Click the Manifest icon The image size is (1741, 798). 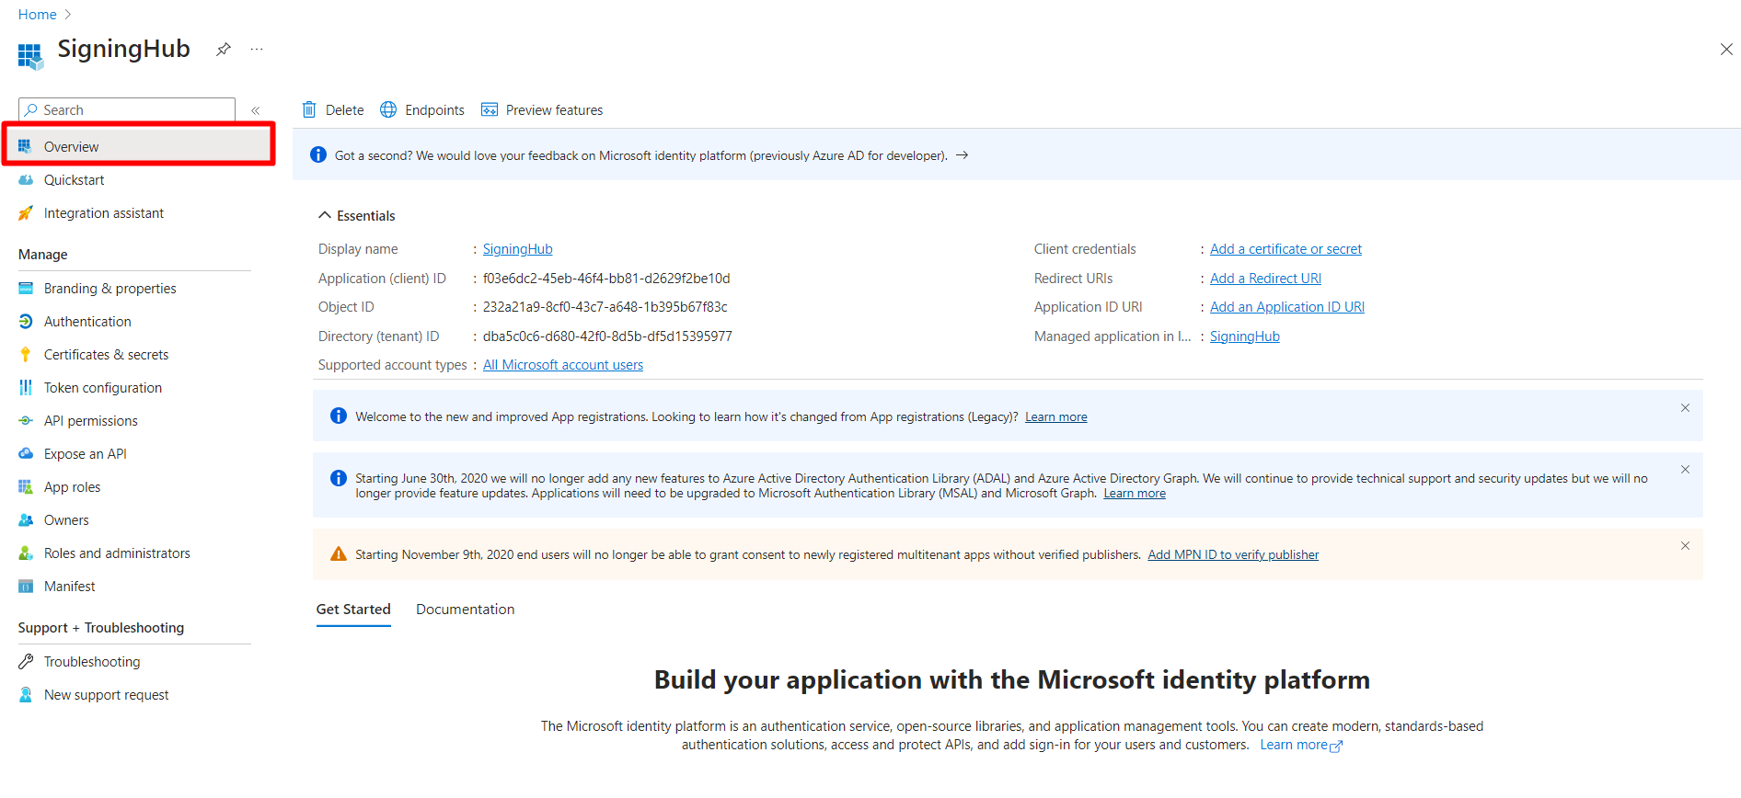[26, 587]
